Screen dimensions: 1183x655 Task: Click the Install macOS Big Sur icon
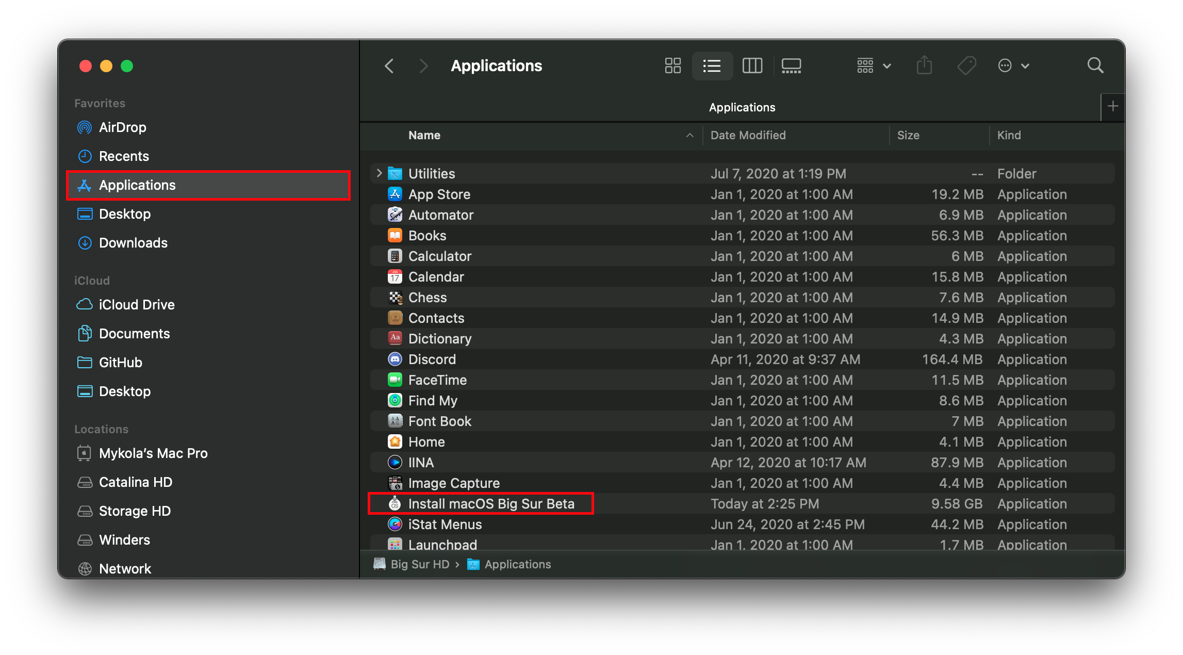coord(395,503)
